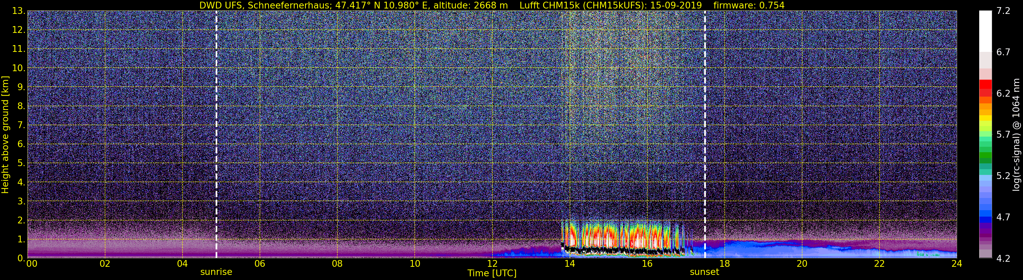The height and width of the screenshot is (280, 1023).
Task: Click the height axis tick 13
Action: 19,11
